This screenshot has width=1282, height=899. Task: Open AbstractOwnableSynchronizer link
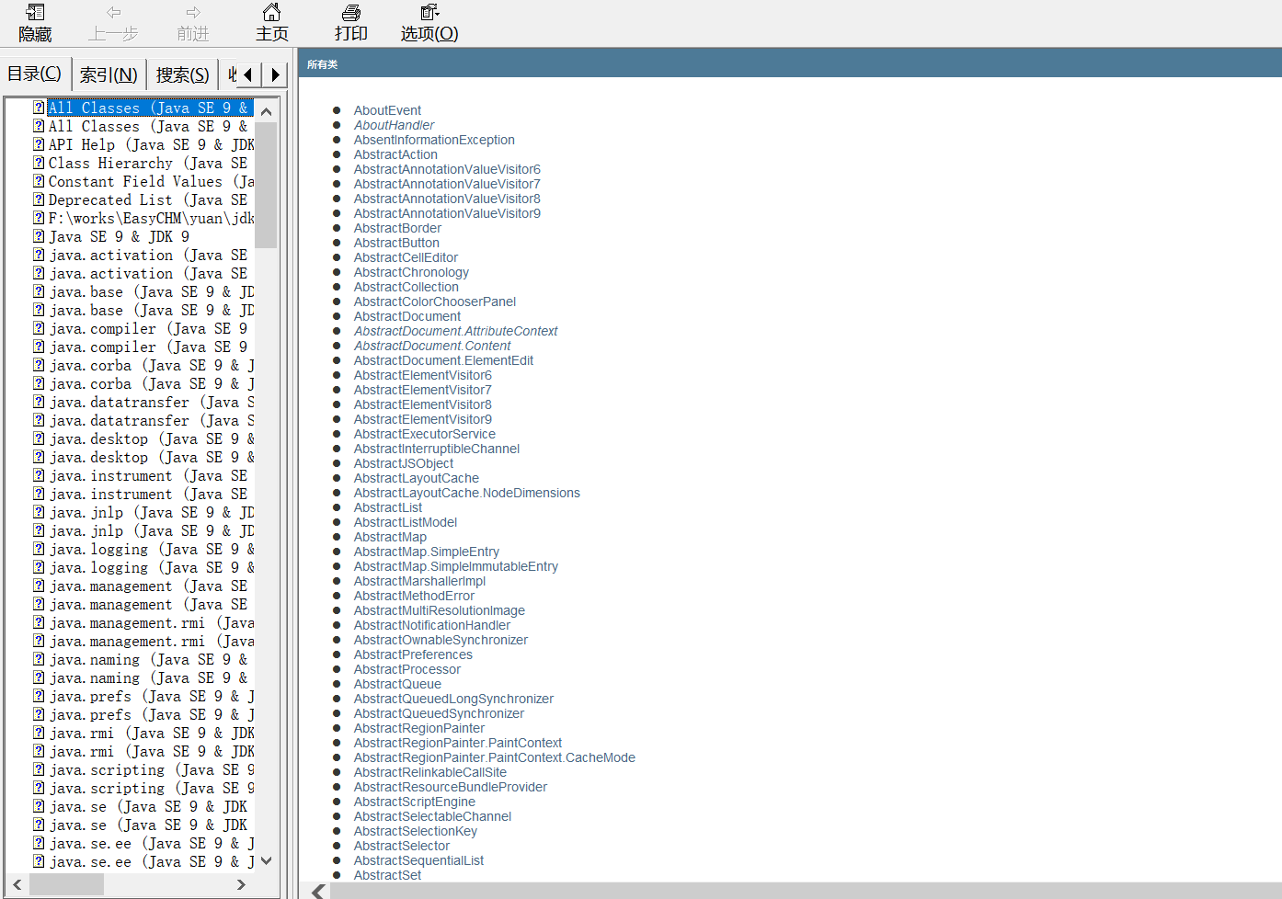441,640
